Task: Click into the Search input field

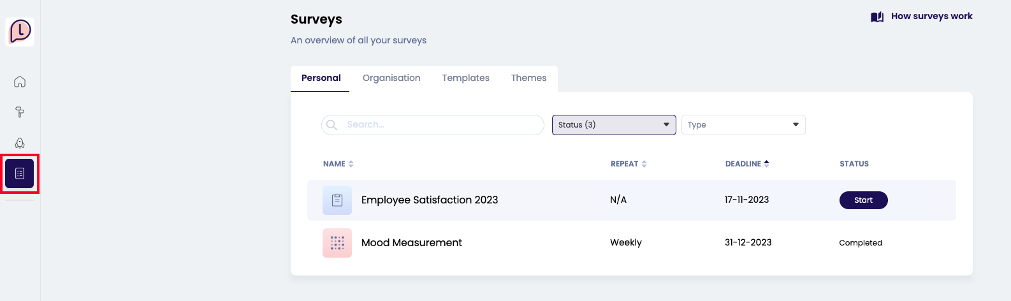Action: [x=440, y=125]
